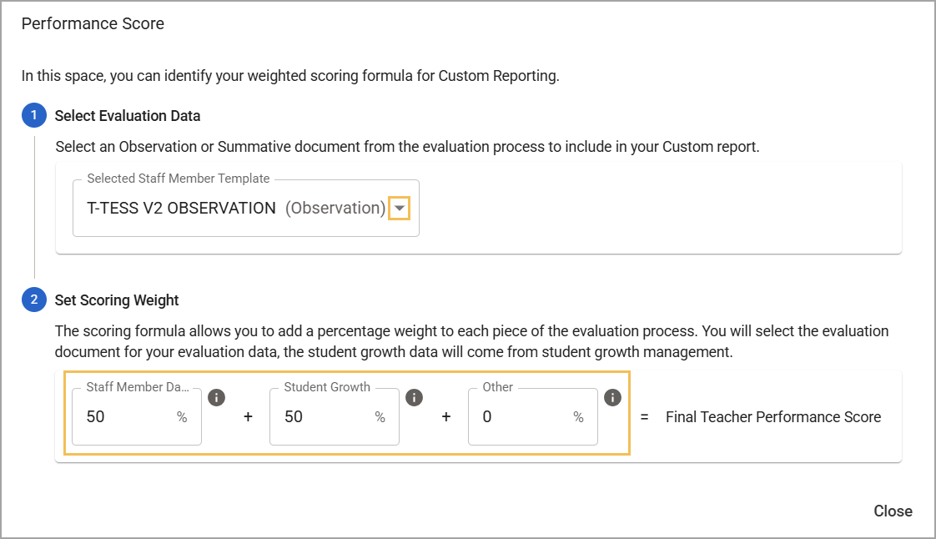The image size is (936, 539).
Task: Click the Staff Member Data percentage input
Action: [x=137, y=416]
